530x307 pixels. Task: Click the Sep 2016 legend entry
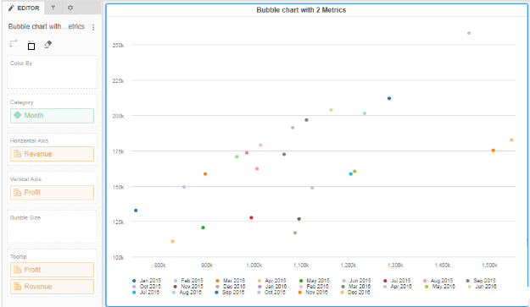(229, 292)
